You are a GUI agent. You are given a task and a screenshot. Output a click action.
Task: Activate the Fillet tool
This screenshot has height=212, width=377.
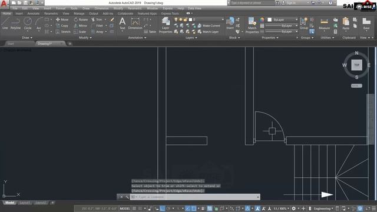(x=97, y=25)
